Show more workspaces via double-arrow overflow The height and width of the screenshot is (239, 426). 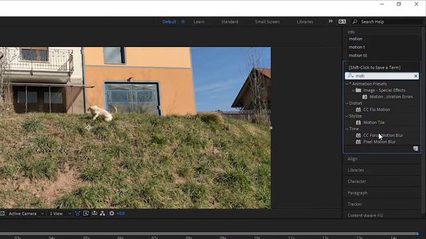click(330, 21)
